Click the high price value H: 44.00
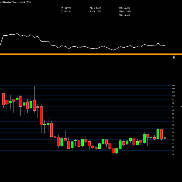Screen dimensions: 182x182 (x=95, y=8)
